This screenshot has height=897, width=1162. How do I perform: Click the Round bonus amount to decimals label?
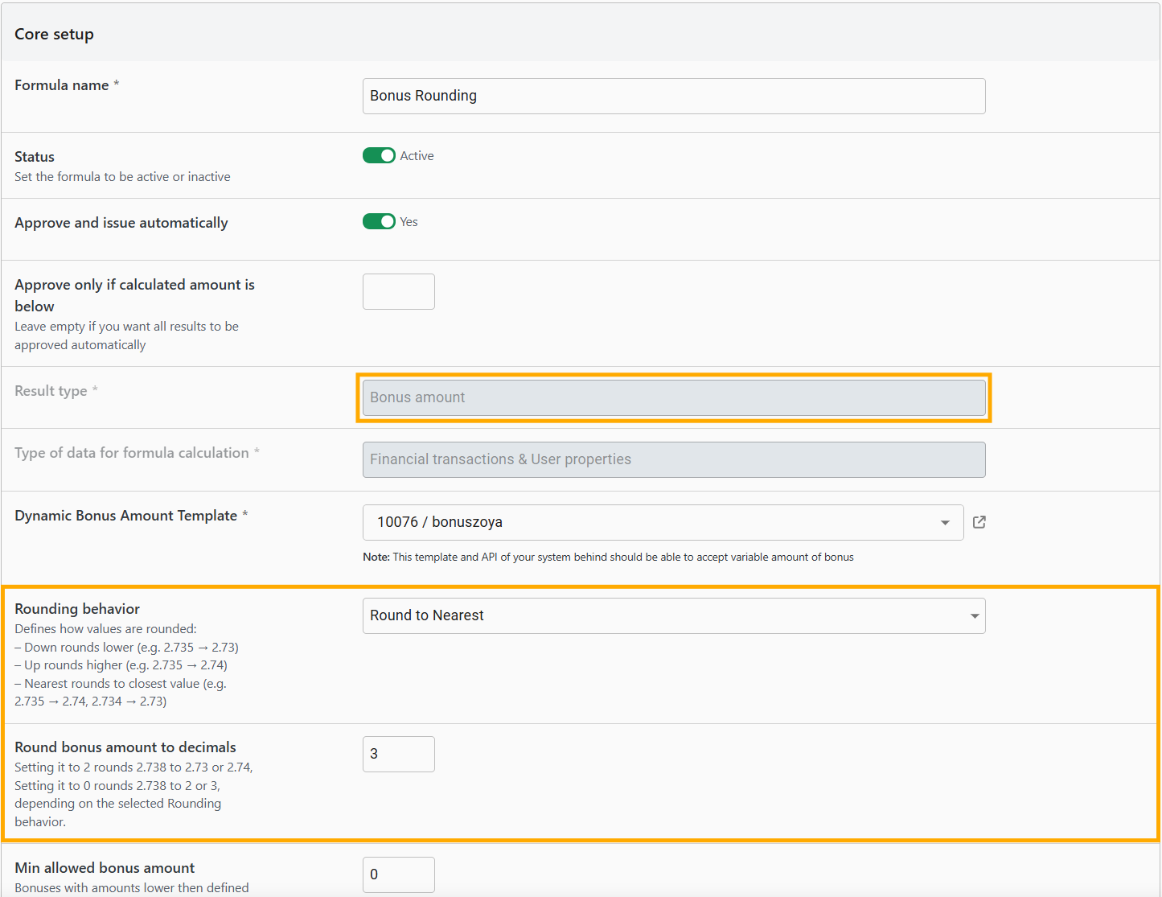pos(125,747)
